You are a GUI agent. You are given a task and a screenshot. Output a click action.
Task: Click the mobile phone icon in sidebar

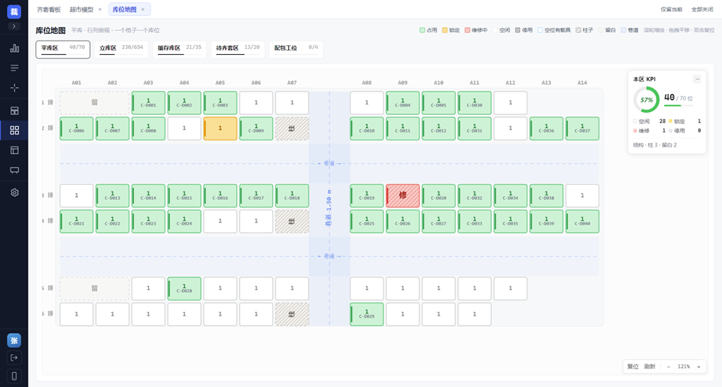tap(14, 376)
